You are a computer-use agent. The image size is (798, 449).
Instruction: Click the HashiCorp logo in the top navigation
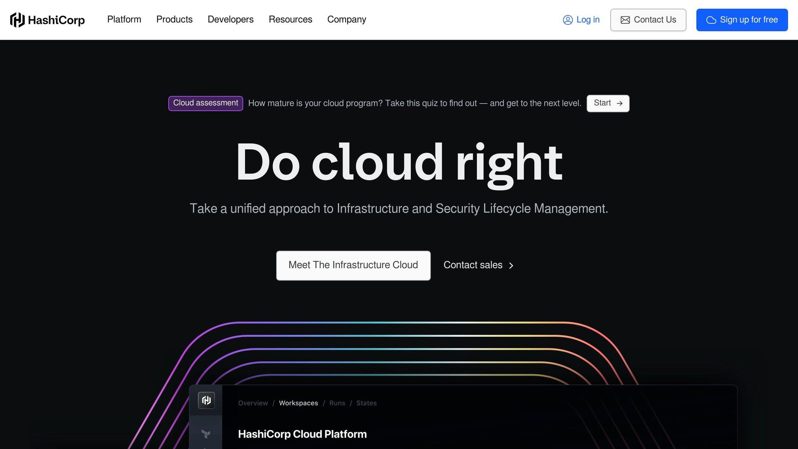tap(47, 19)
